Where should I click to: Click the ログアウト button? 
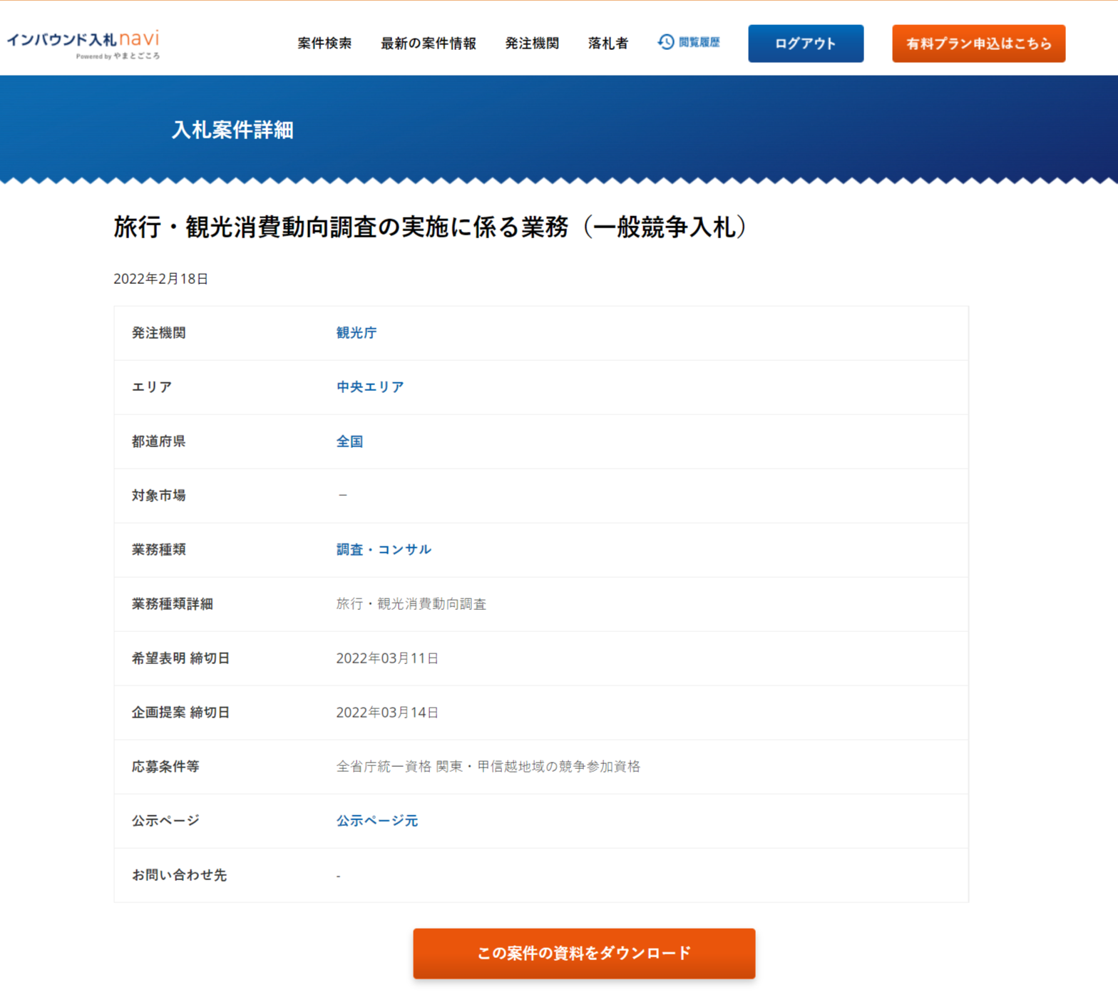click(x=806, y=44)
